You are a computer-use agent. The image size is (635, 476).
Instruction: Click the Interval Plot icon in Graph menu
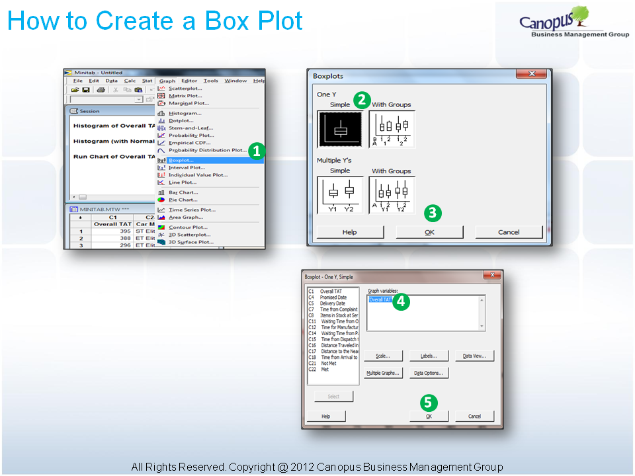pos(161,167)
